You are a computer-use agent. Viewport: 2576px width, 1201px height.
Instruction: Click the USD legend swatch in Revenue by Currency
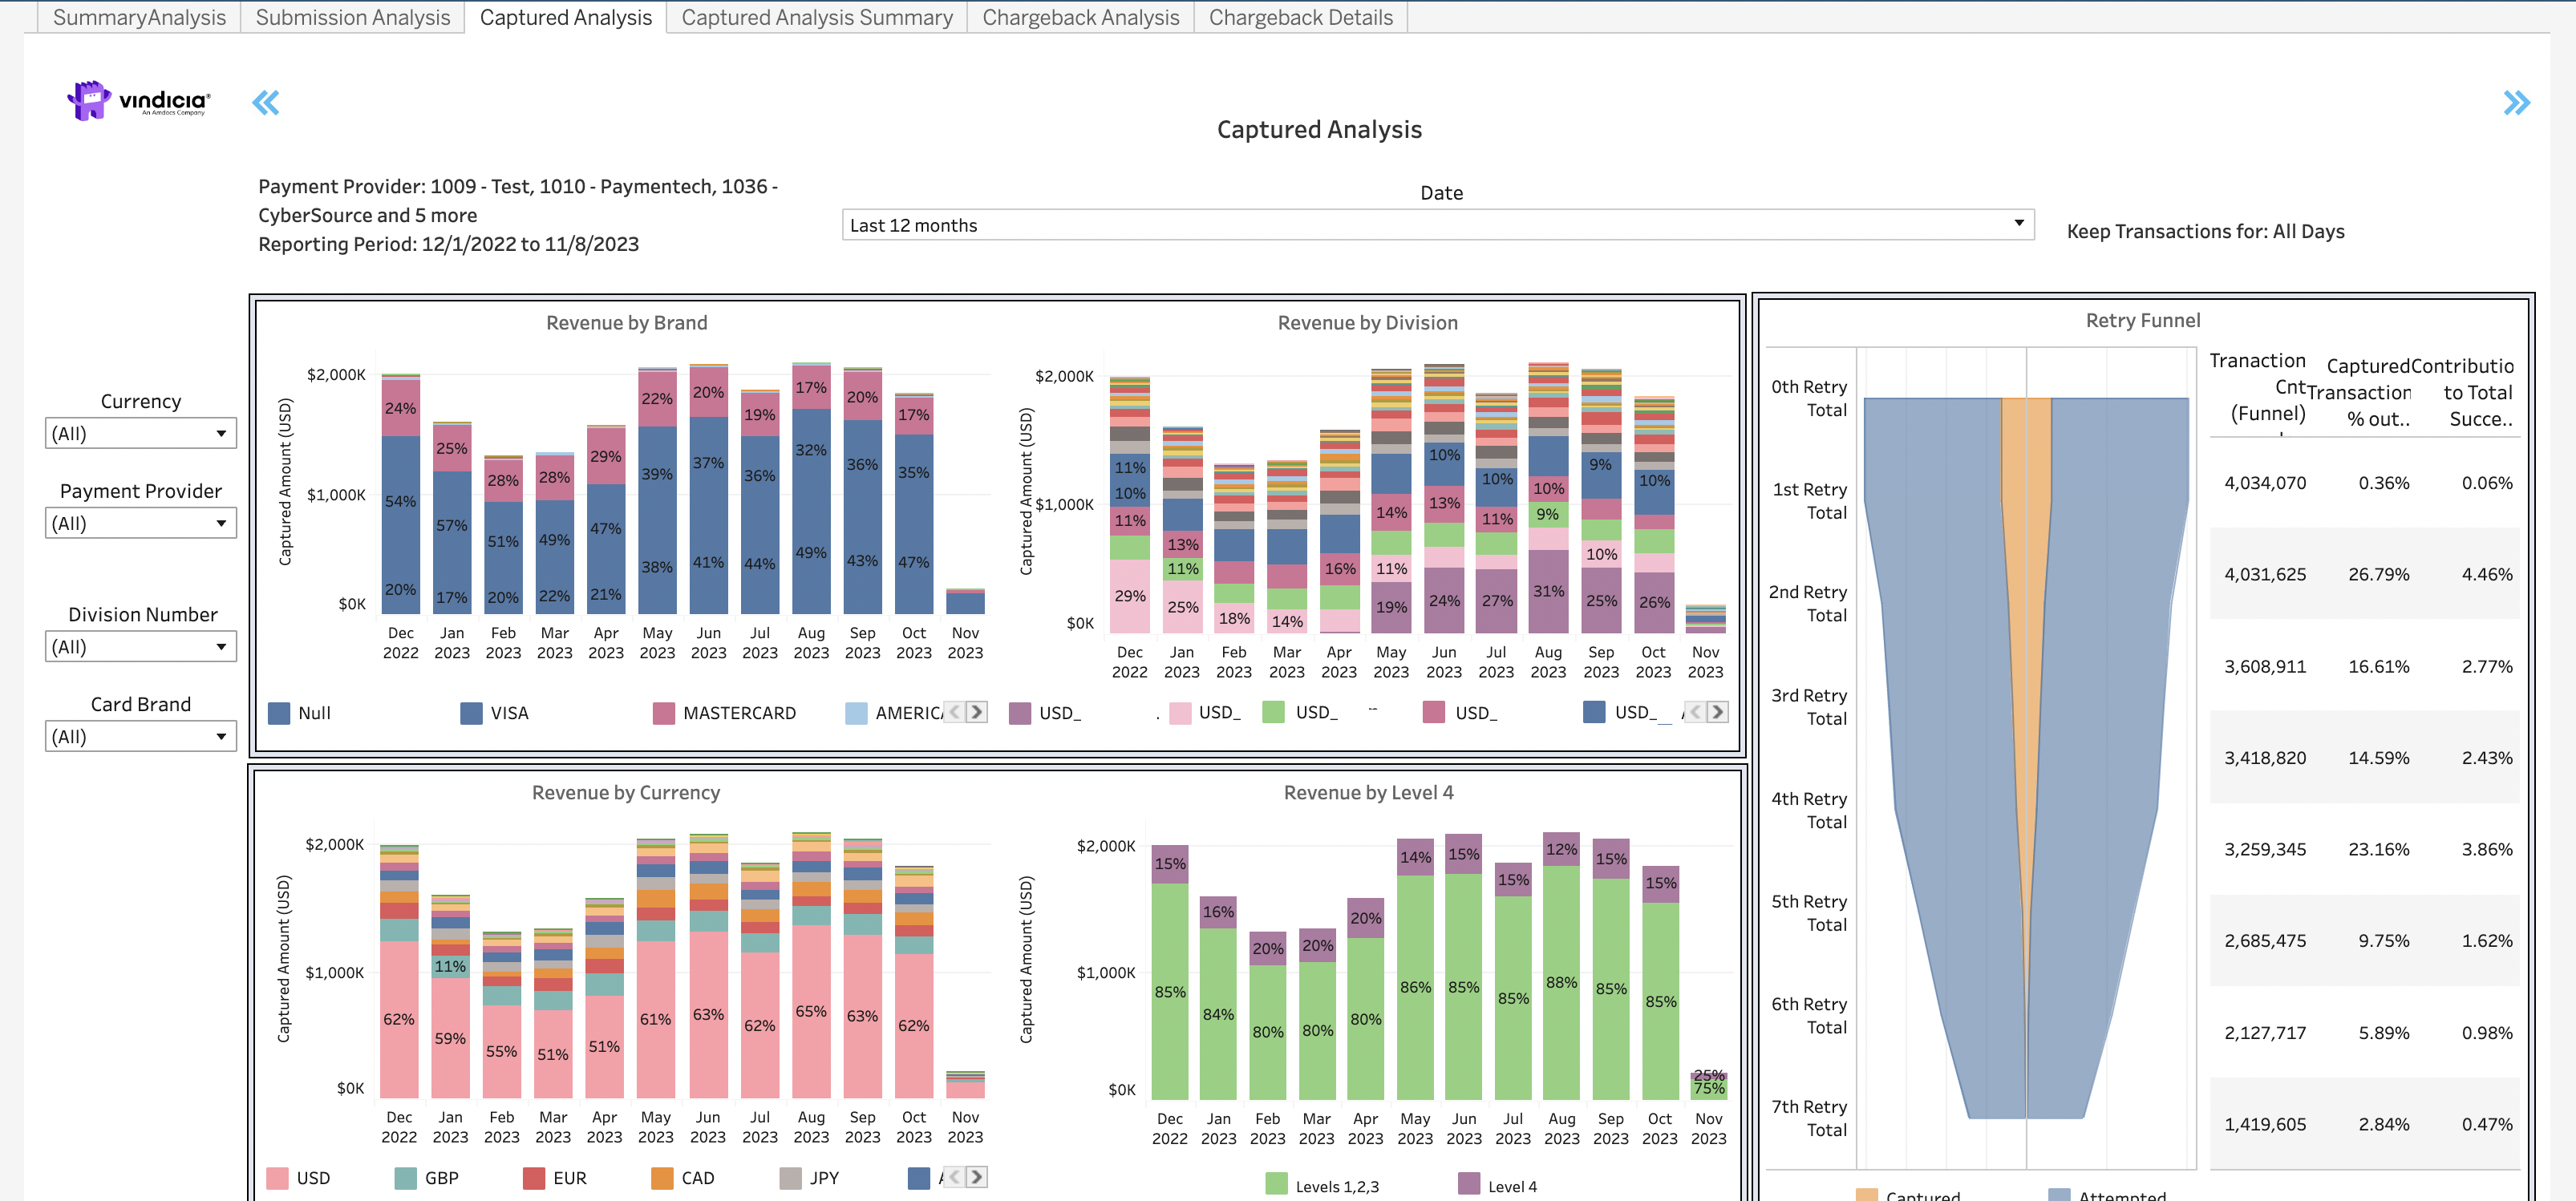click(x=277, y=1178)
